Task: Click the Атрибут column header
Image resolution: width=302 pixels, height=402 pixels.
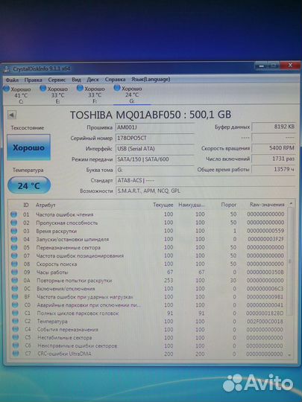Action: pos(45,205)
